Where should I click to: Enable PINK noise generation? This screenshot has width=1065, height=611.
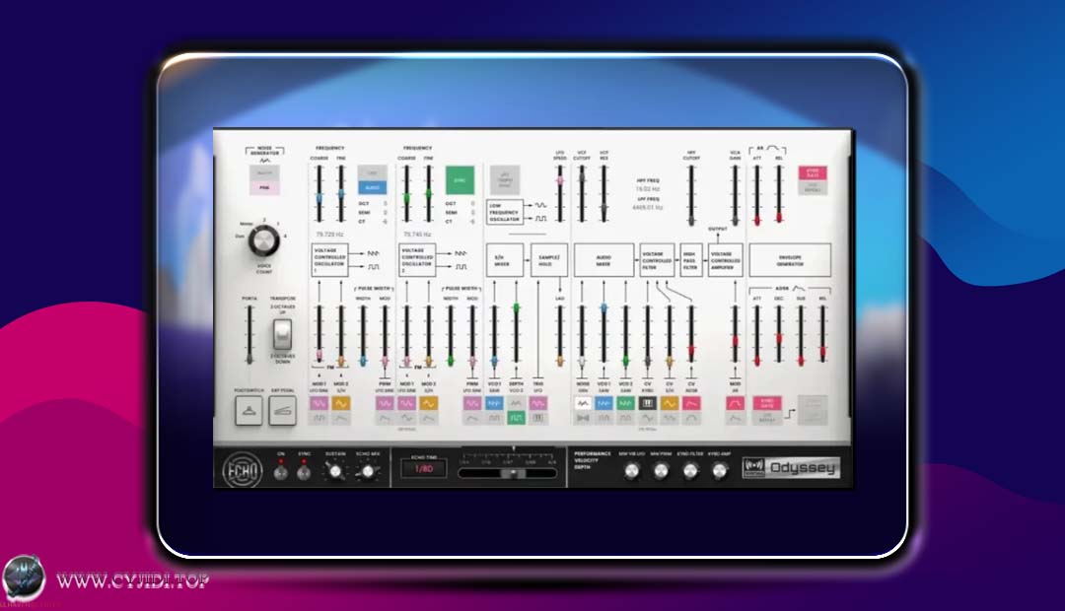[x=262, y=185]
